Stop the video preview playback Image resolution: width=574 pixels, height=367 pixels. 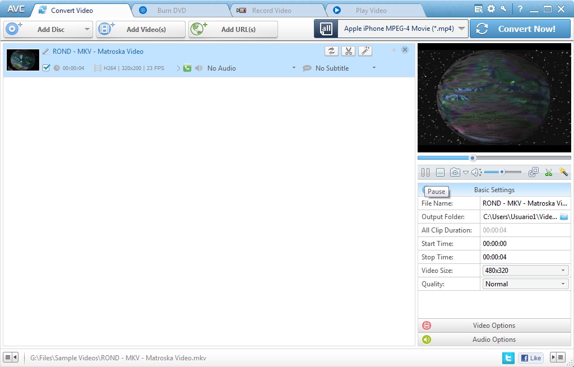[439, 172]
